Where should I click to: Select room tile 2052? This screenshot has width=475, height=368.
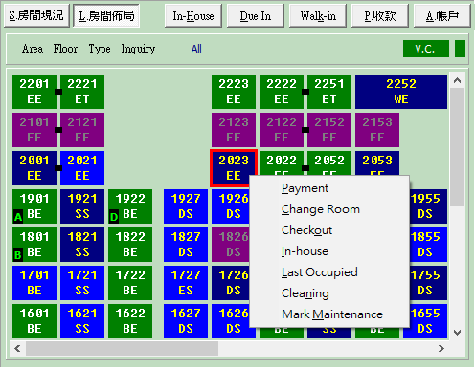[x=329, y=163]
